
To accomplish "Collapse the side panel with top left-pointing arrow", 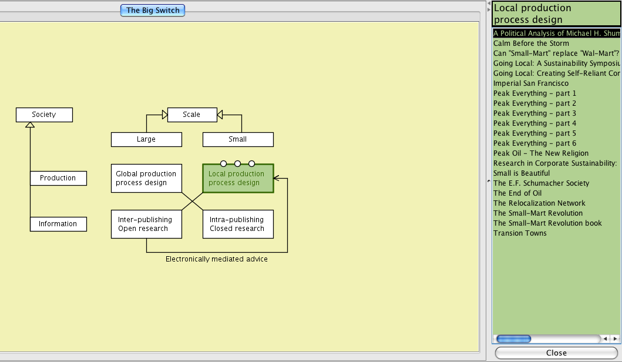I will tap(489, 4).
